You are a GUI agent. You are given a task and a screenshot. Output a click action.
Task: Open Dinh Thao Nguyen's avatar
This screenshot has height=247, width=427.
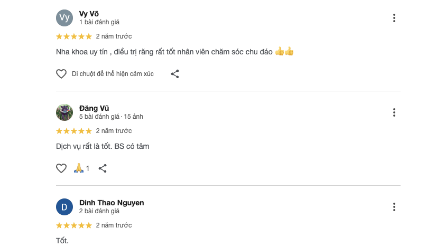tap(64, 207)
